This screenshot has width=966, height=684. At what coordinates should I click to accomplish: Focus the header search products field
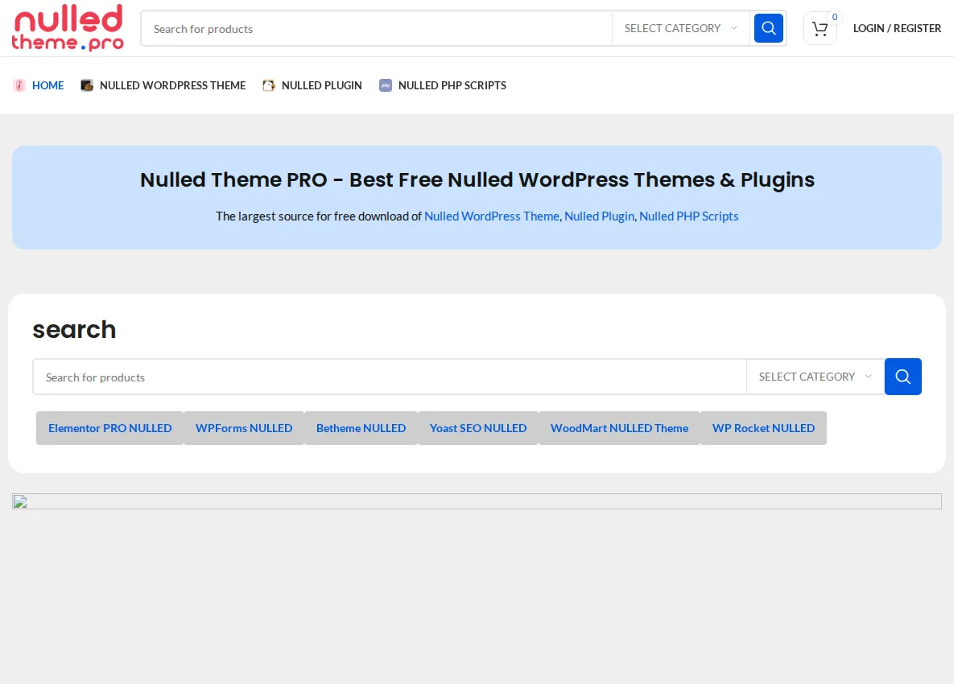point(377,28)
